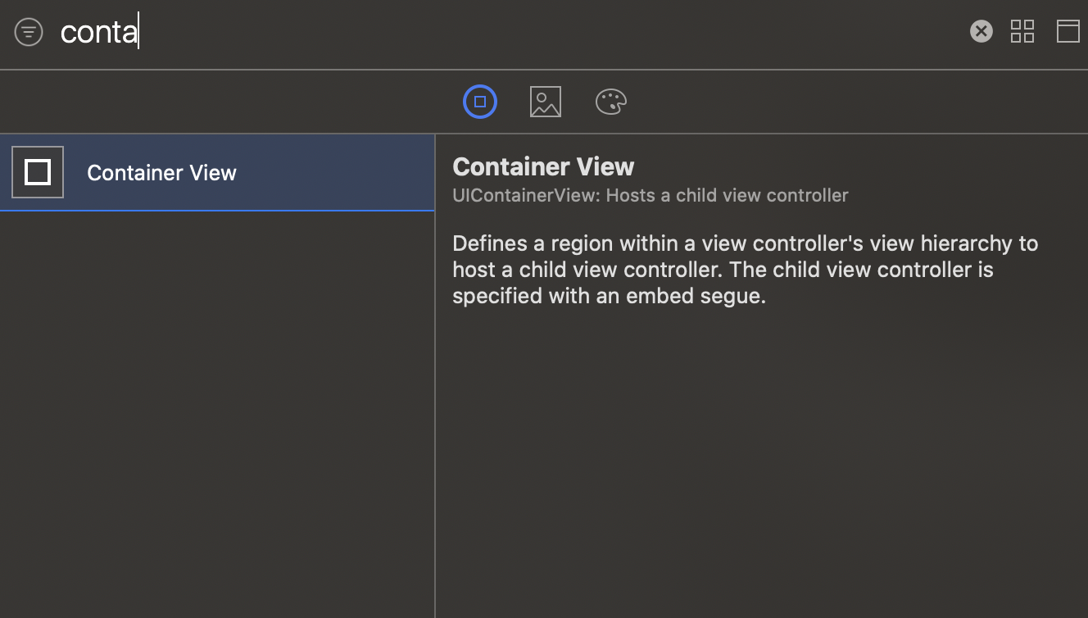The height and width of the screenshot is (618, 1088).
Task: Select the Container View list row
Action: coord(328,172)
